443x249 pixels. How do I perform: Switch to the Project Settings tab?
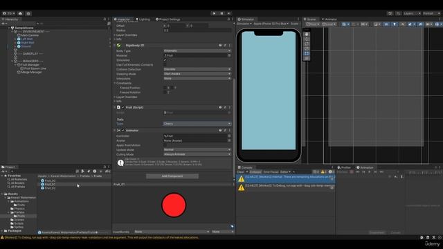[168, 19]
